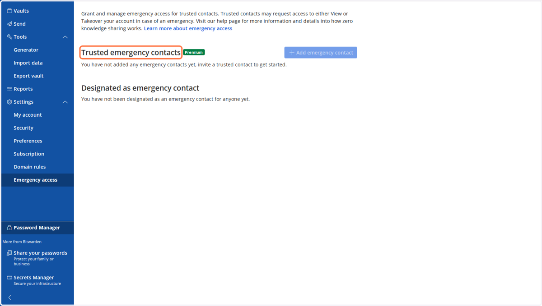Click the Tools section label
Image resolution: width=542 pixels, height=306 pixels.
[20, 37]
